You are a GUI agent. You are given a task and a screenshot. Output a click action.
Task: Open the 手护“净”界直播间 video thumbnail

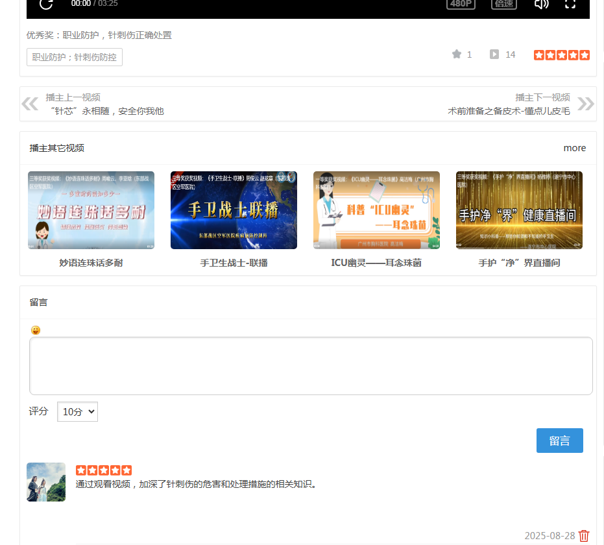[x=519, y=210]
